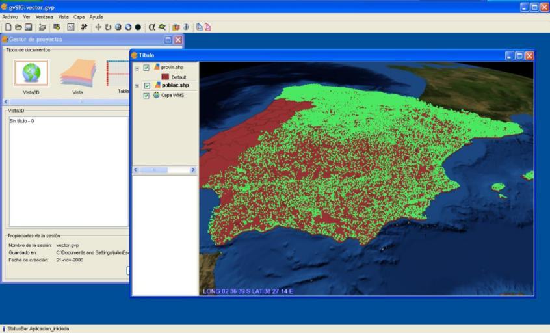
Task: Select the Vista3D document type icon
Action: [31, 73]
